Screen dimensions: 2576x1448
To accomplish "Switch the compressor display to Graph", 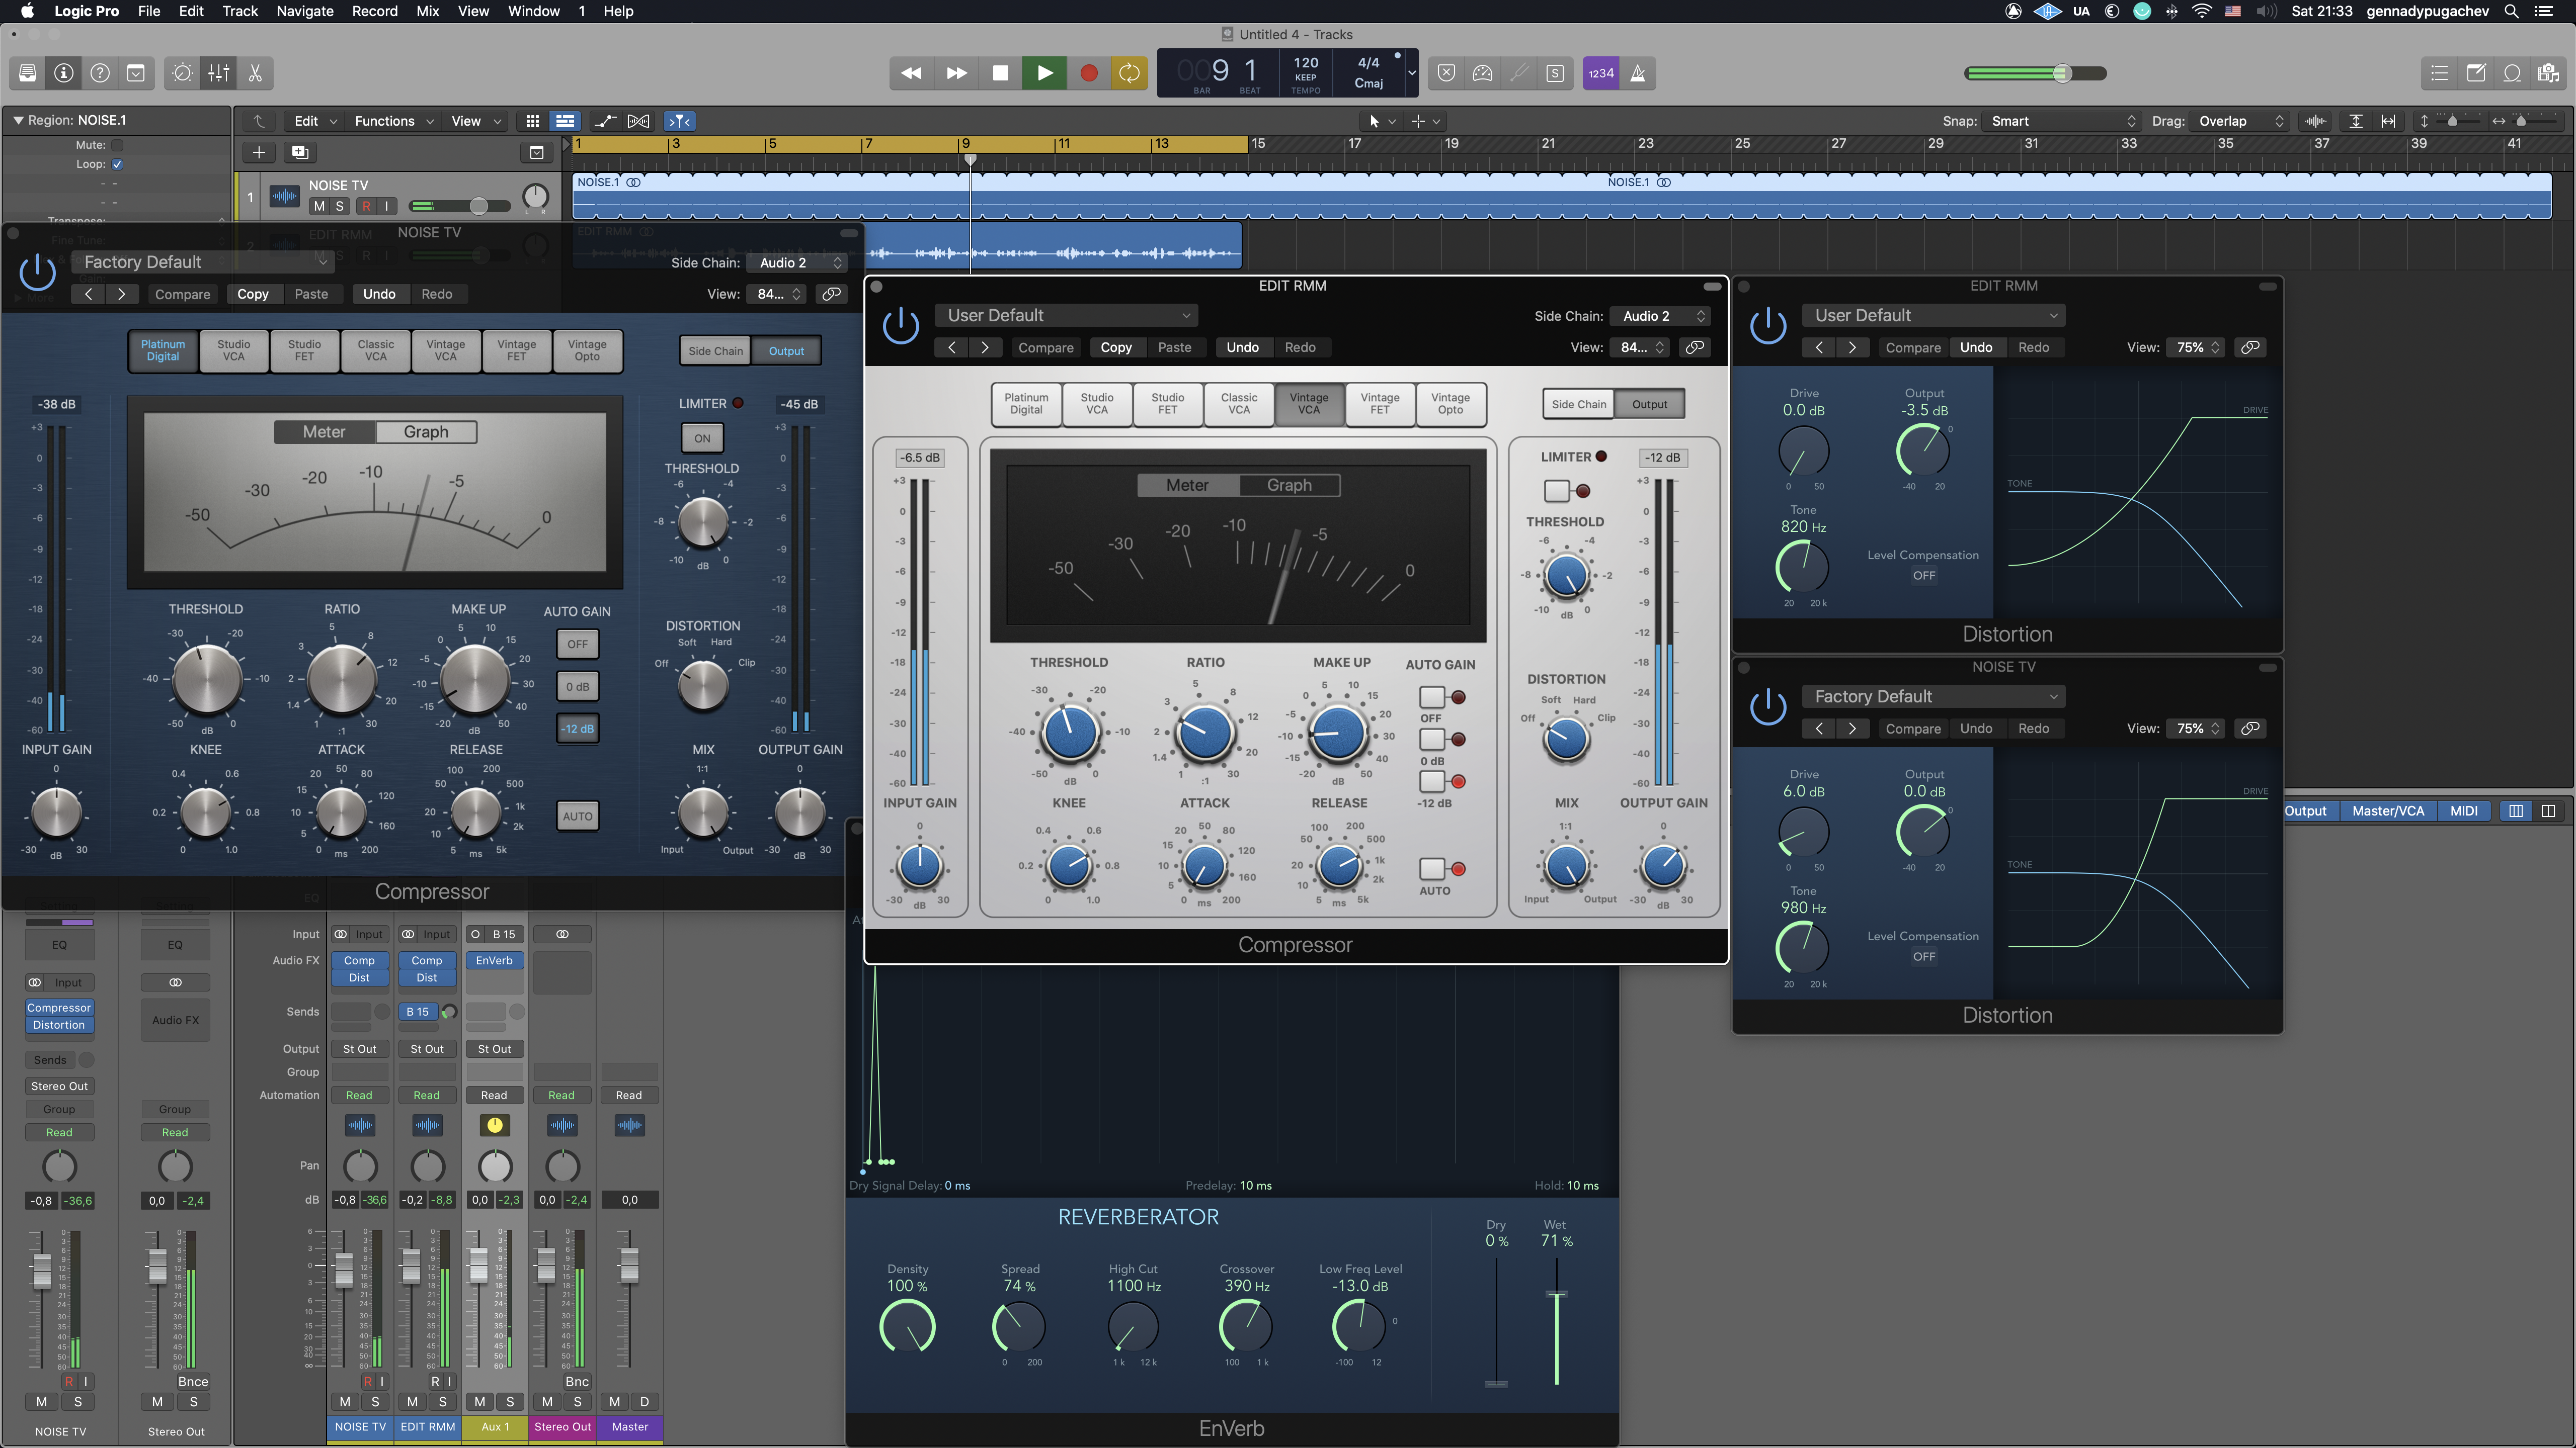I will coord(1288,485).
